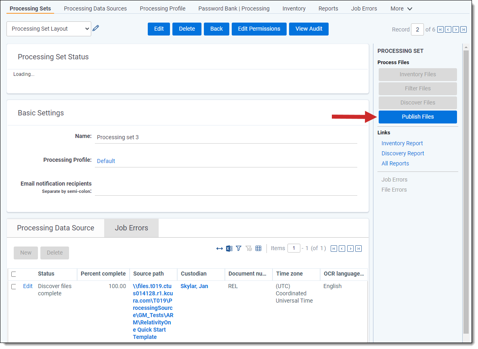Click the View Audit button
Screen dimensions: 478x349
308,29
